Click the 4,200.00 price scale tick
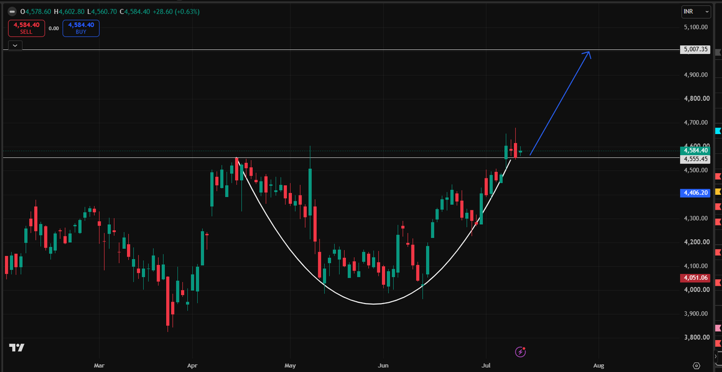This screenshot has width=722, height=372. pos(696,242)
